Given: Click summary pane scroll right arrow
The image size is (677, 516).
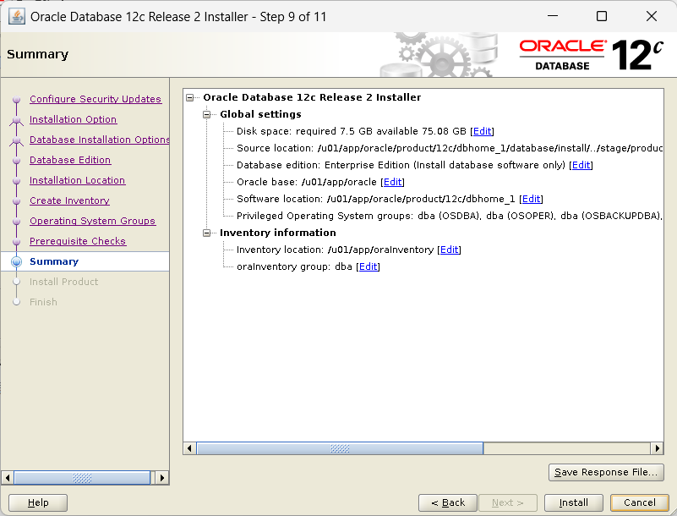Looking at the screenshot, I should point(658,448).
